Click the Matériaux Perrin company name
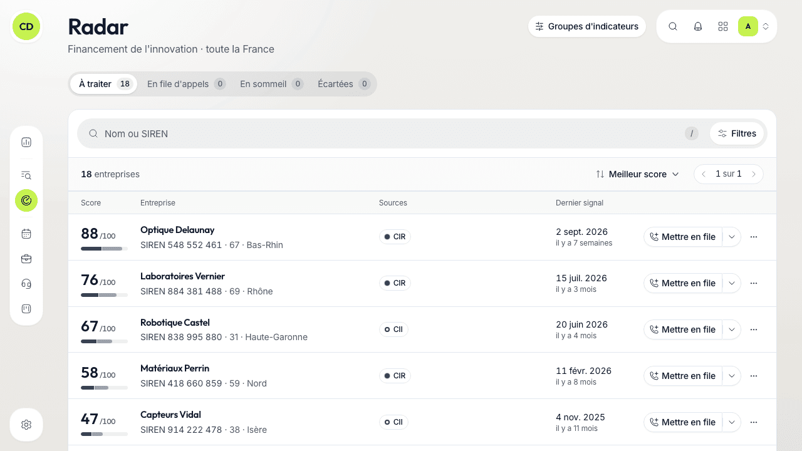The image size is (802, 451). (175, 368)
